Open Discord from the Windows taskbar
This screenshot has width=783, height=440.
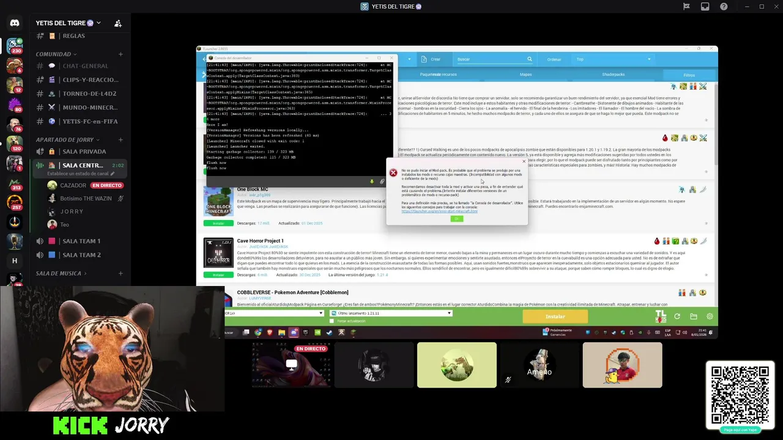click(x=294, y=332)
